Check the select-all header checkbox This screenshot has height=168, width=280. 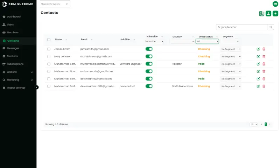(x=49, y=40)
